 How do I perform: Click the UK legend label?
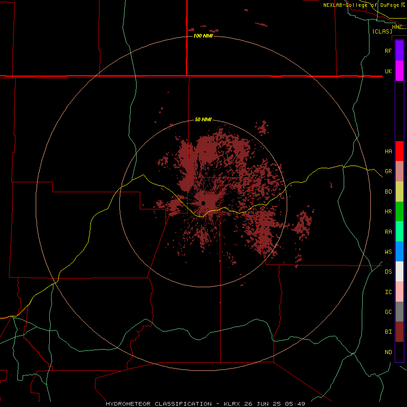click(388, 71)
